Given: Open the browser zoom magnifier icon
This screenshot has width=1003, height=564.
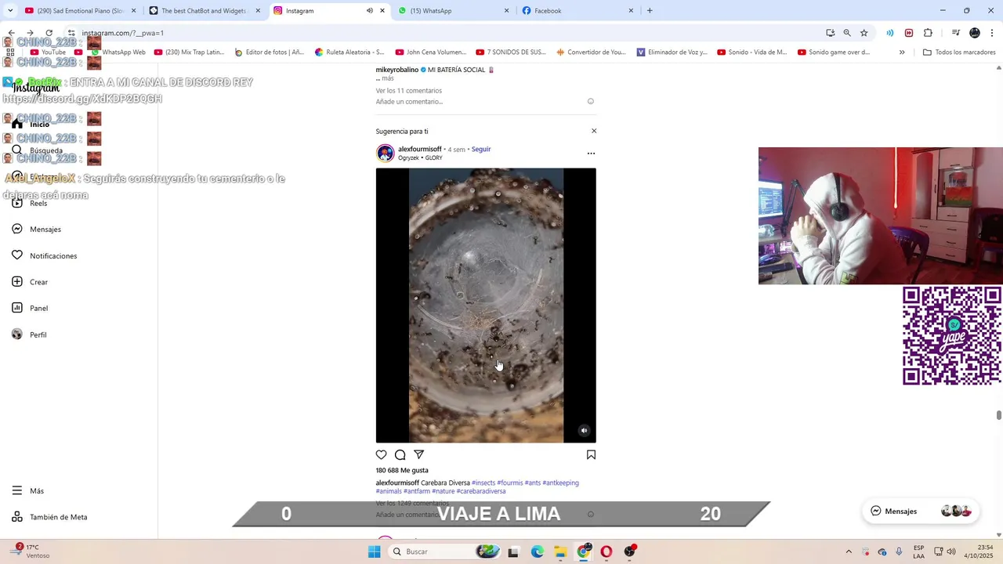Looking at the screenshot, I should coord(847,33).
